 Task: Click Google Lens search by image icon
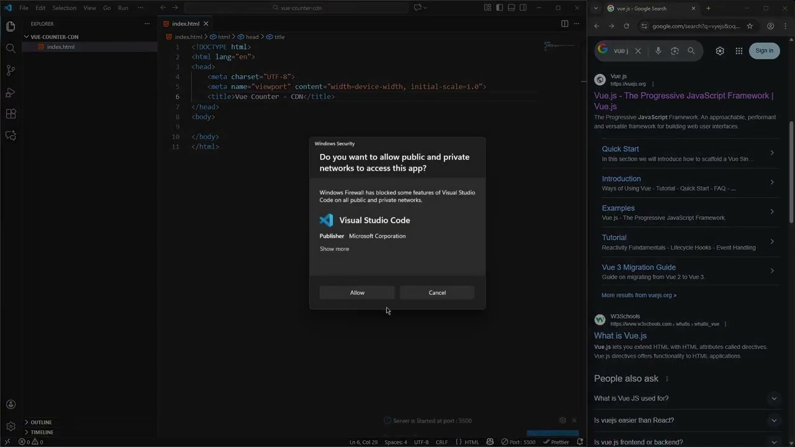pyautogui.click(x=675, y=51)
